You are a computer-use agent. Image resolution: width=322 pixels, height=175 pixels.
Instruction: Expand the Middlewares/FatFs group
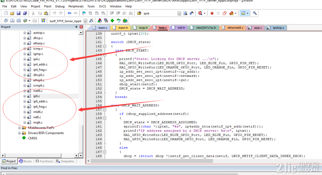pyautogui.click(x=19, y=128)
